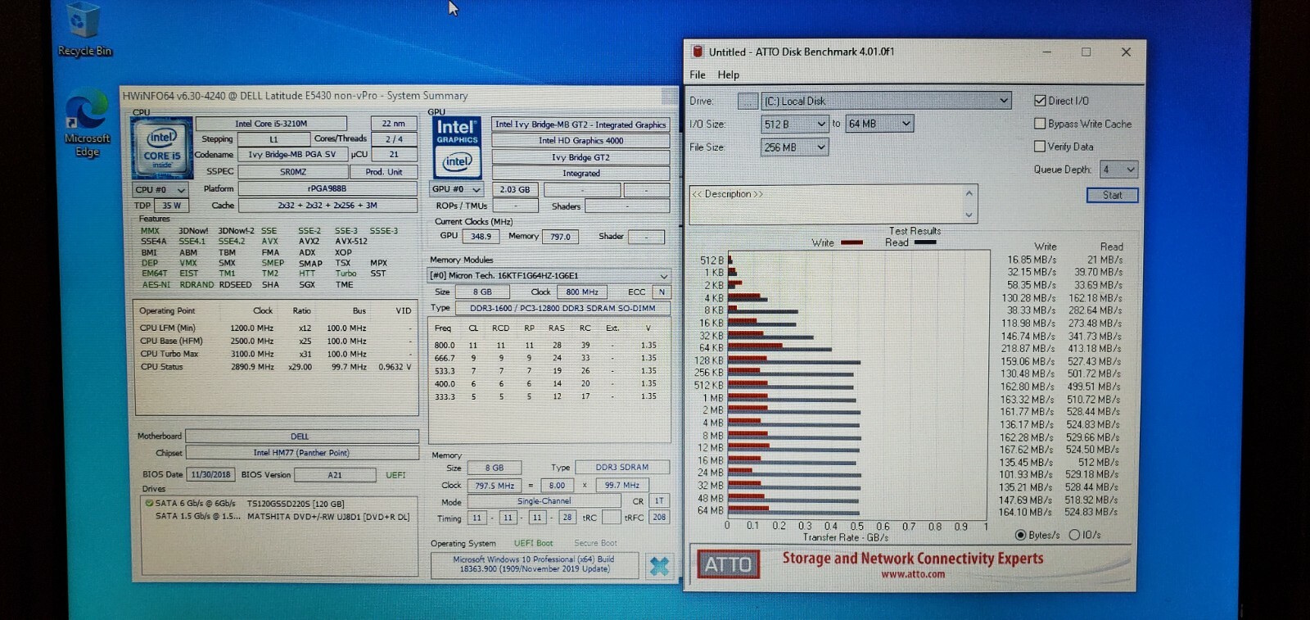1310x620 pixels.
Task: Click the Description box scroll up arrow
Action: pyautogui.click(x=969, y=193)
